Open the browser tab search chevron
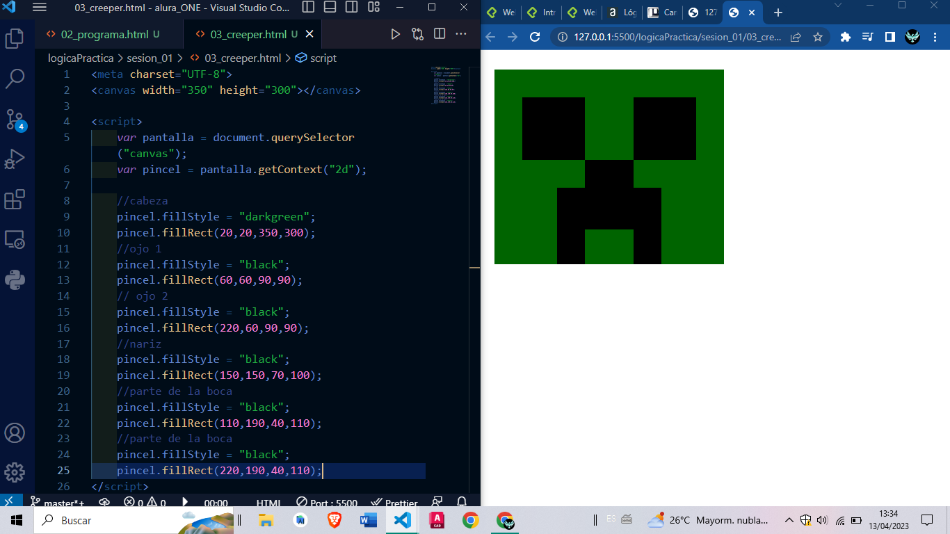 (x=838, y=6)
